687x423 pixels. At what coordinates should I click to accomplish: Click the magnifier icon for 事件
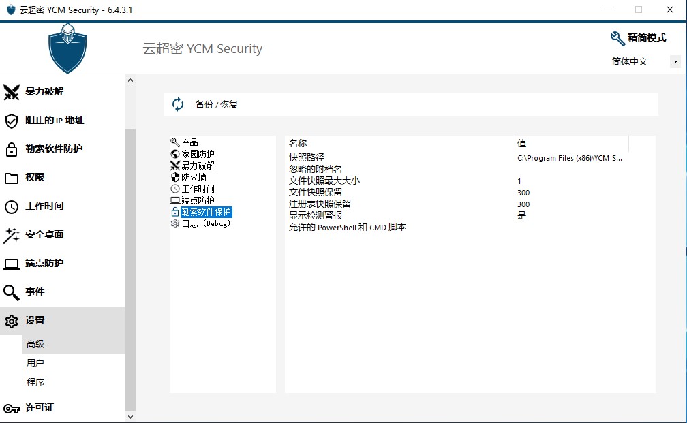click(x=12, y=292)
